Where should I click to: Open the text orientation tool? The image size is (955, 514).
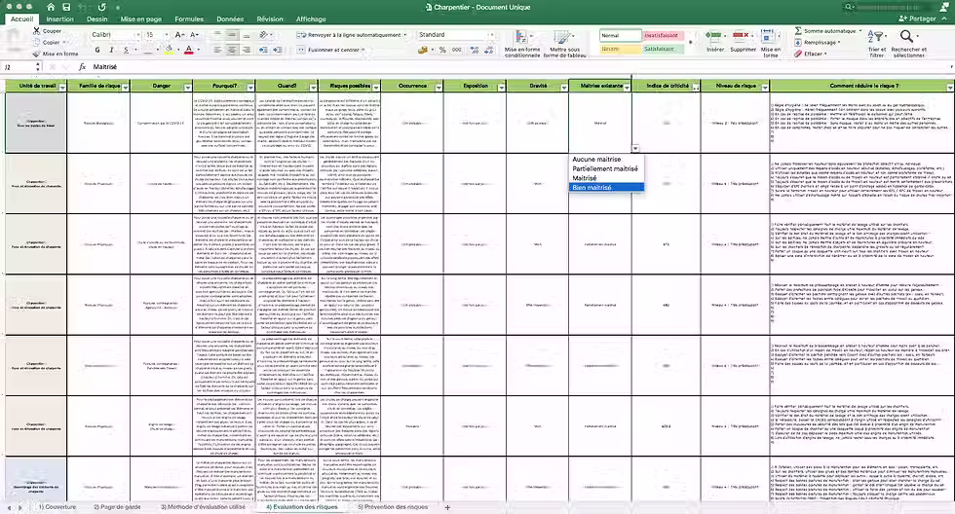click(x=264, y=35)
